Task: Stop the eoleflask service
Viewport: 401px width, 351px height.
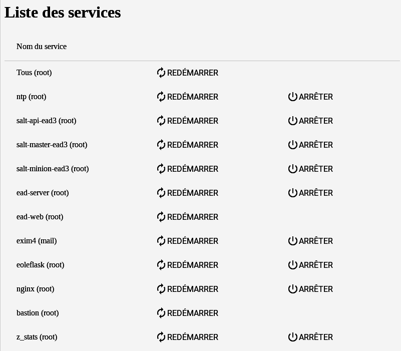Action: tap(310, 265)
